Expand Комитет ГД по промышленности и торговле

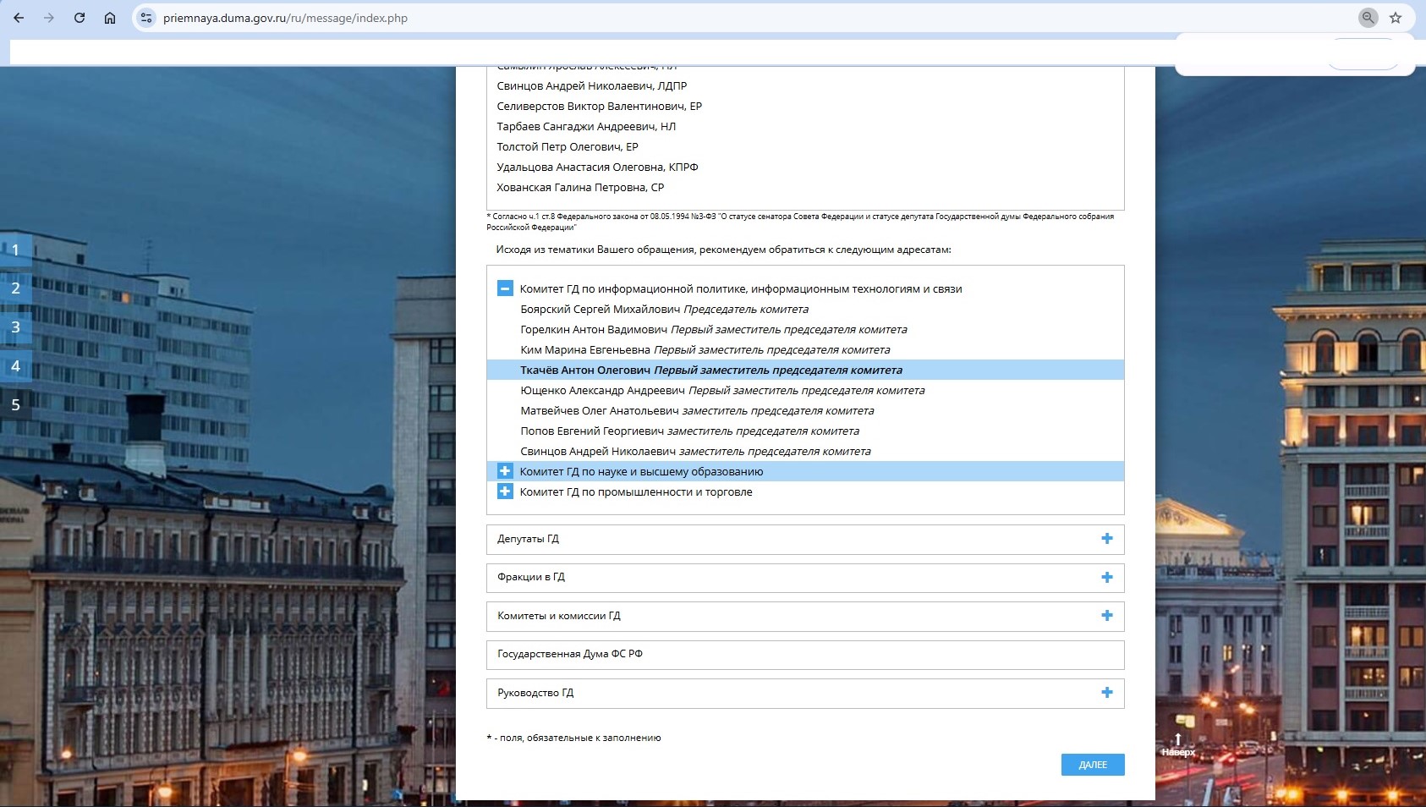coord(505,491)
